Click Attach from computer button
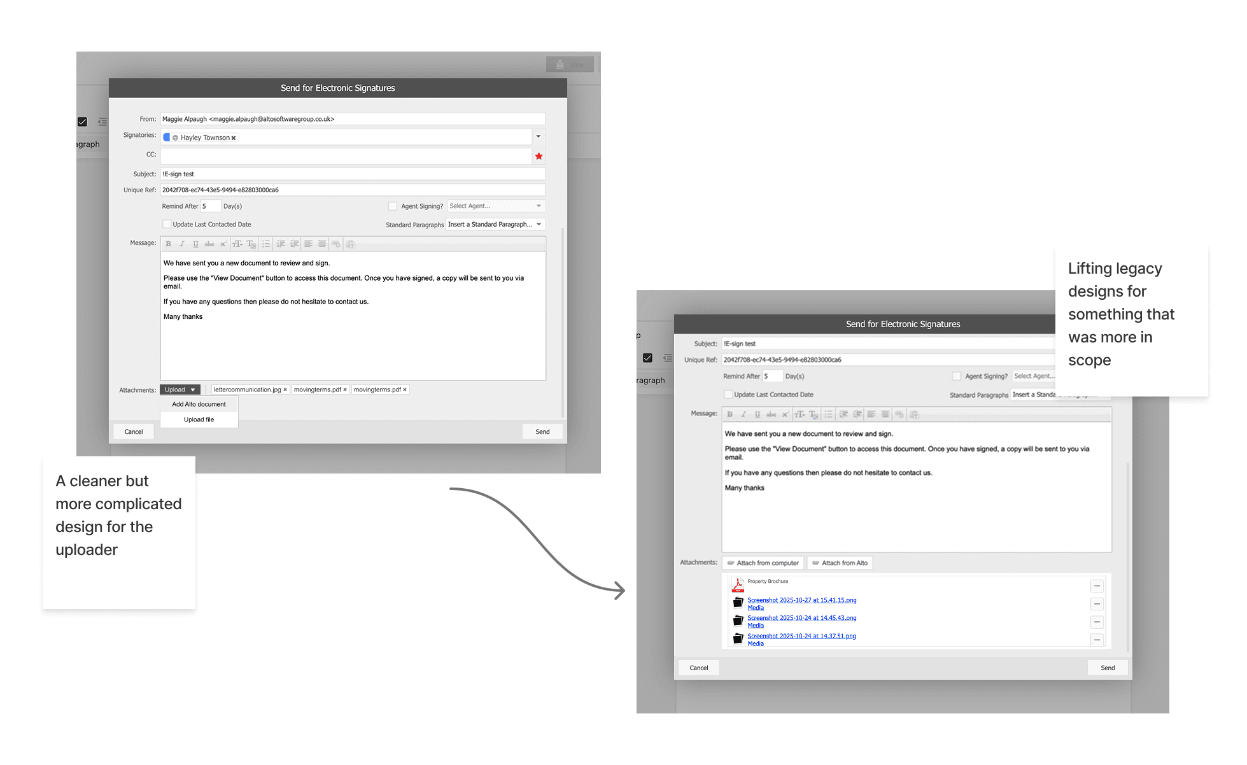The image size is (1247, 765). [763, 563]
